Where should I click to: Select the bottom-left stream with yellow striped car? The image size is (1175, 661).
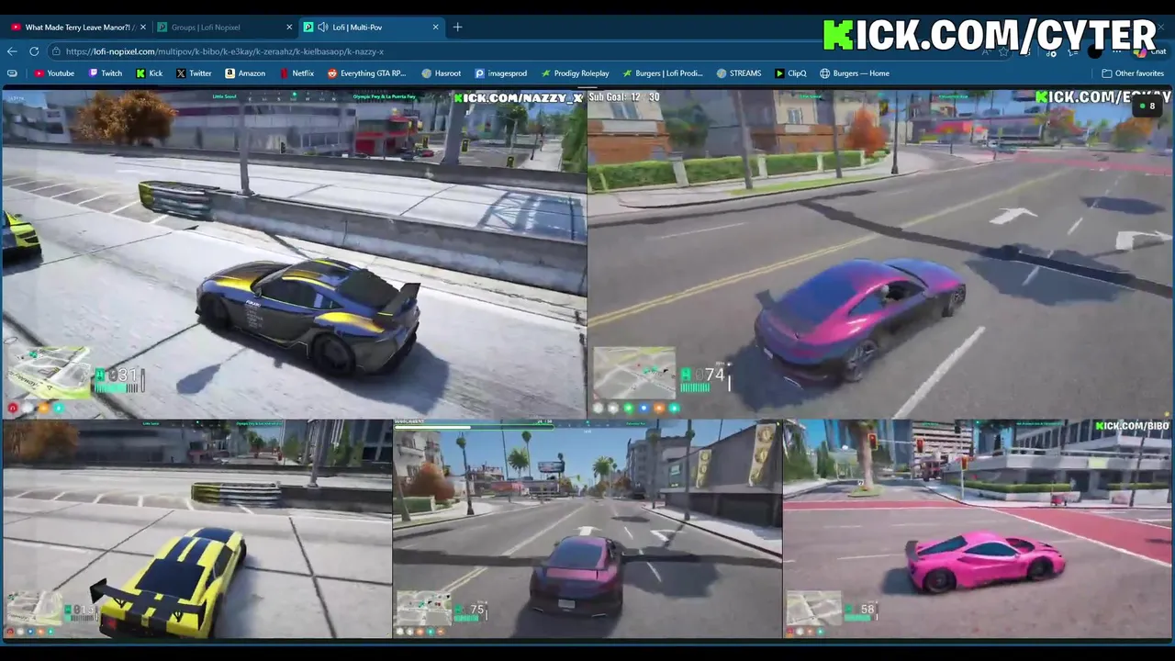tap(196, 529)
